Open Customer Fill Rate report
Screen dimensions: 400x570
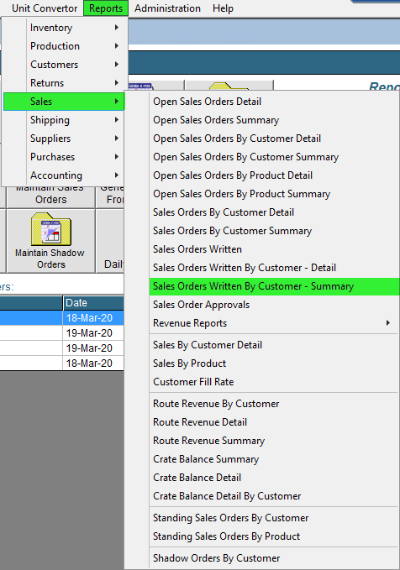point(274,382)
